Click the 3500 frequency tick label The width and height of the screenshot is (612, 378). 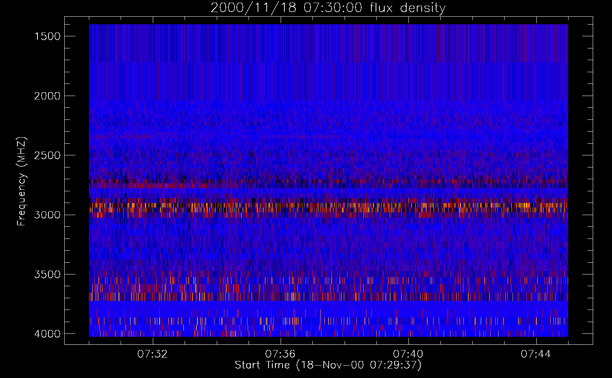pyautogui.click(x=47, y=274)
